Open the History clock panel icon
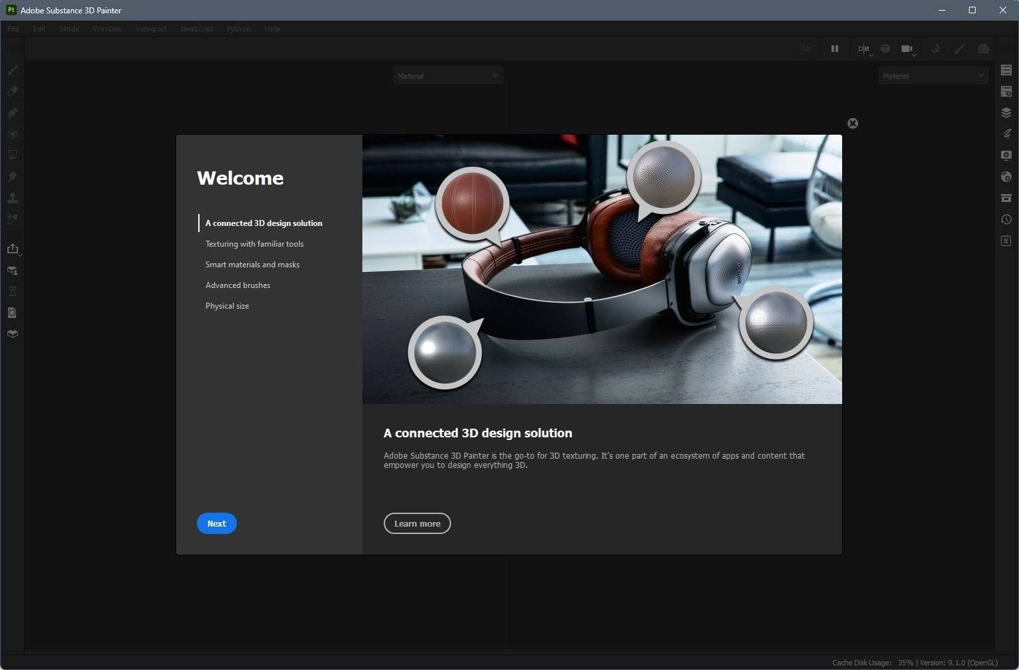Screen dimensions: 1019x670 tap(1006, 219)
